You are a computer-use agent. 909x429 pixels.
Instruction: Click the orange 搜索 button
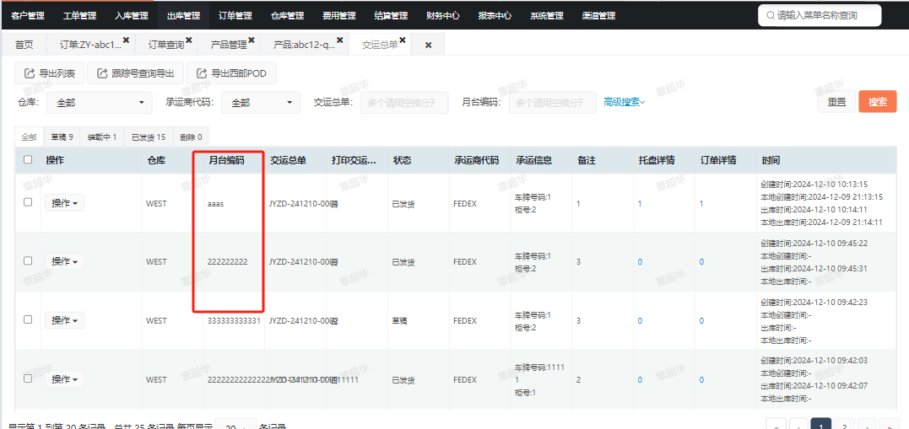coord(878,102)
